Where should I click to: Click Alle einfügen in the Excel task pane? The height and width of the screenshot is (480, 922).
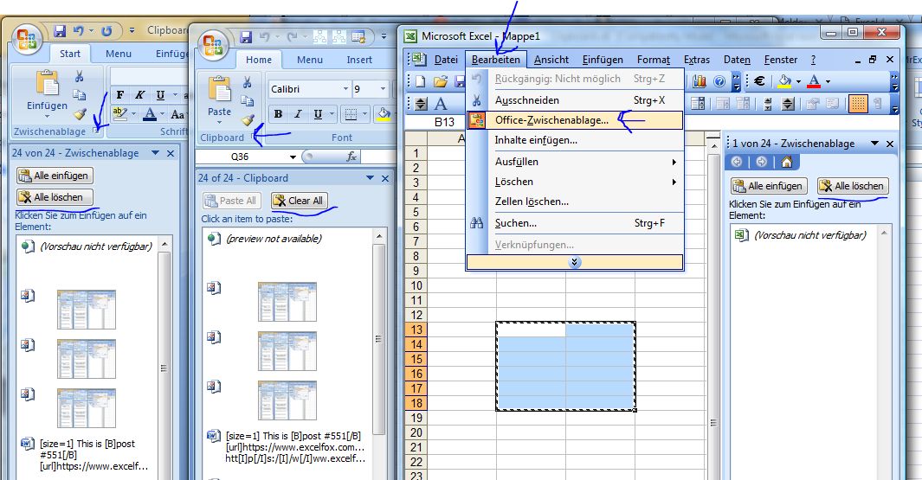[769, 186]
